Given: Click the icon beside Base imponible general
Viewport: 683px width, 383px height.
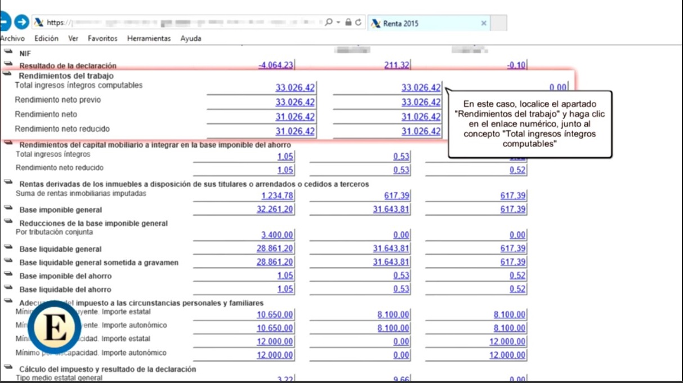Looking at the screenshot, I should pyautogui.click(x=8, y=208).
